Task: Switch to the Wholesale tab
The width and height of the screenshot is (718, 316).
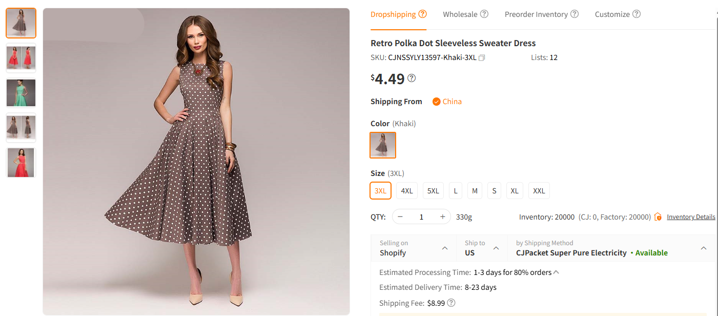Action: [461, 14]
